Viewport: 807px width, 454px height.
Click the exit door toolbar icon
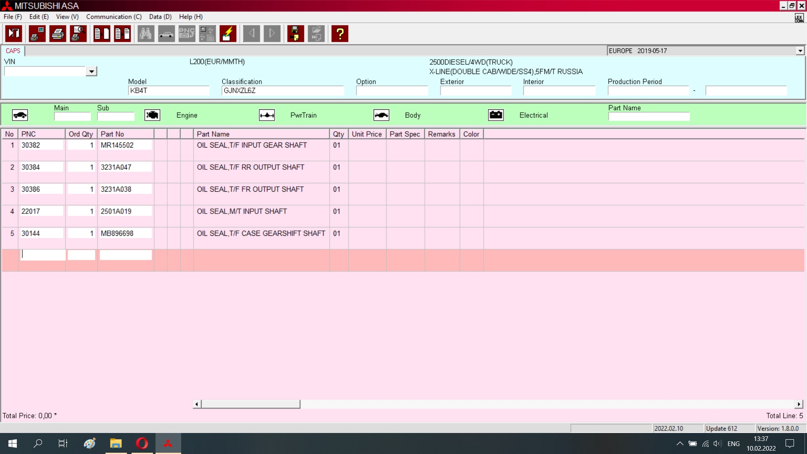click(13, 34)
